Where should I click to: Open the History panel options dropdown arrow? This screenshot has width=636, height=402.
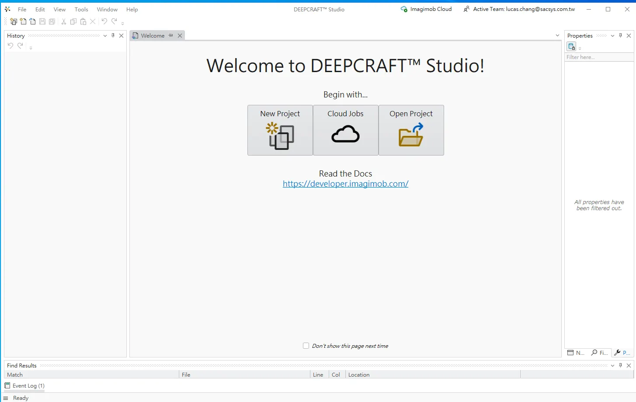pyautogui.click(x=105, y=36)
